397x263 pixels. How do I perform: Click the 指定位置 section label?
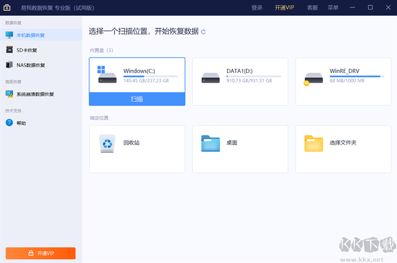pos(99,118)
